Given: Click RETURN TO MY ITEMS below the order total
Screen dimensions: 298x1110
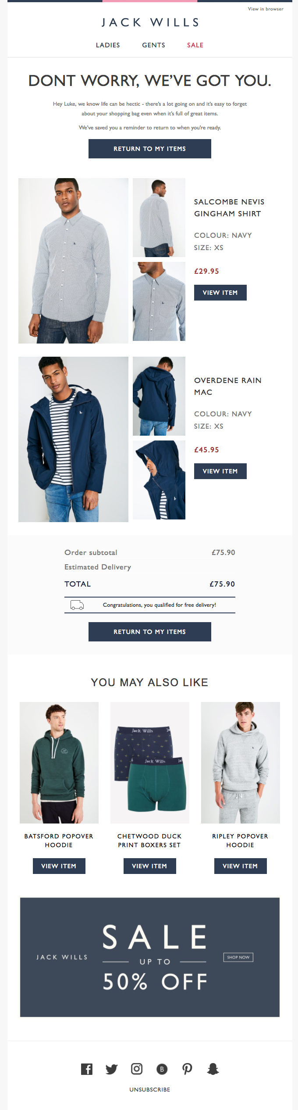Looking at the screenshot, I should (x=149, y=632).
